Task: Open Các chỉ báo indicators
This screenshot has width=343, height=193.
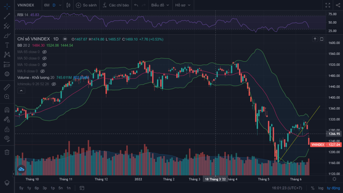Action: pos(115,5)
